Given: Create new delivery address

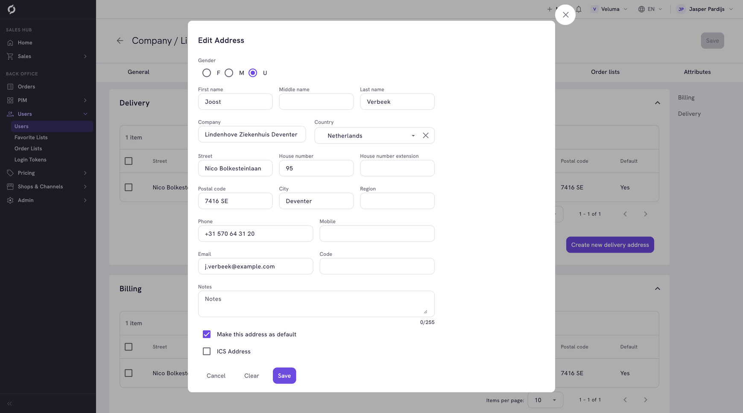Looking at the screenshot, I should (610, 245).
